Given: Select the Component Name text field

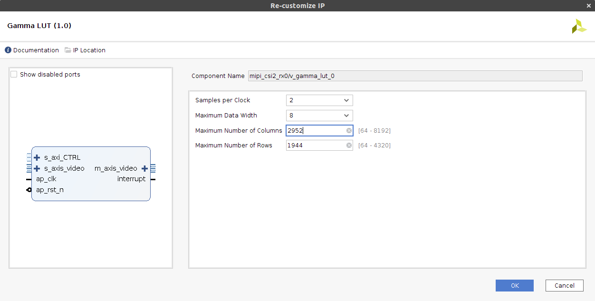Looking at the screenshot, I should [415, 76].
